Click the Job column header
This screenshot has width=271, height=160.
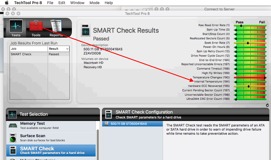(x=29, y=49)
